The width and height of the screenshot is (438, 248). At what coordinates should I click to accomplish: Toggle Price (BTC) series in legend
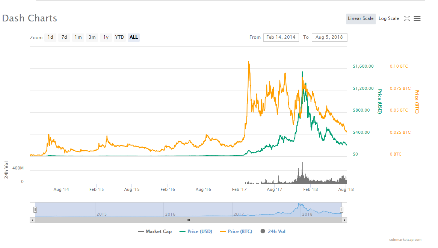tap(236, 231)
